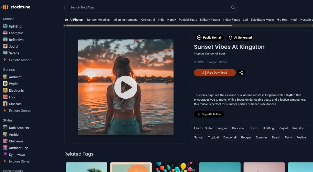Click the Uplifting mood icon
The width and height of the screenshot is (313, 172).
coord(5,26)
